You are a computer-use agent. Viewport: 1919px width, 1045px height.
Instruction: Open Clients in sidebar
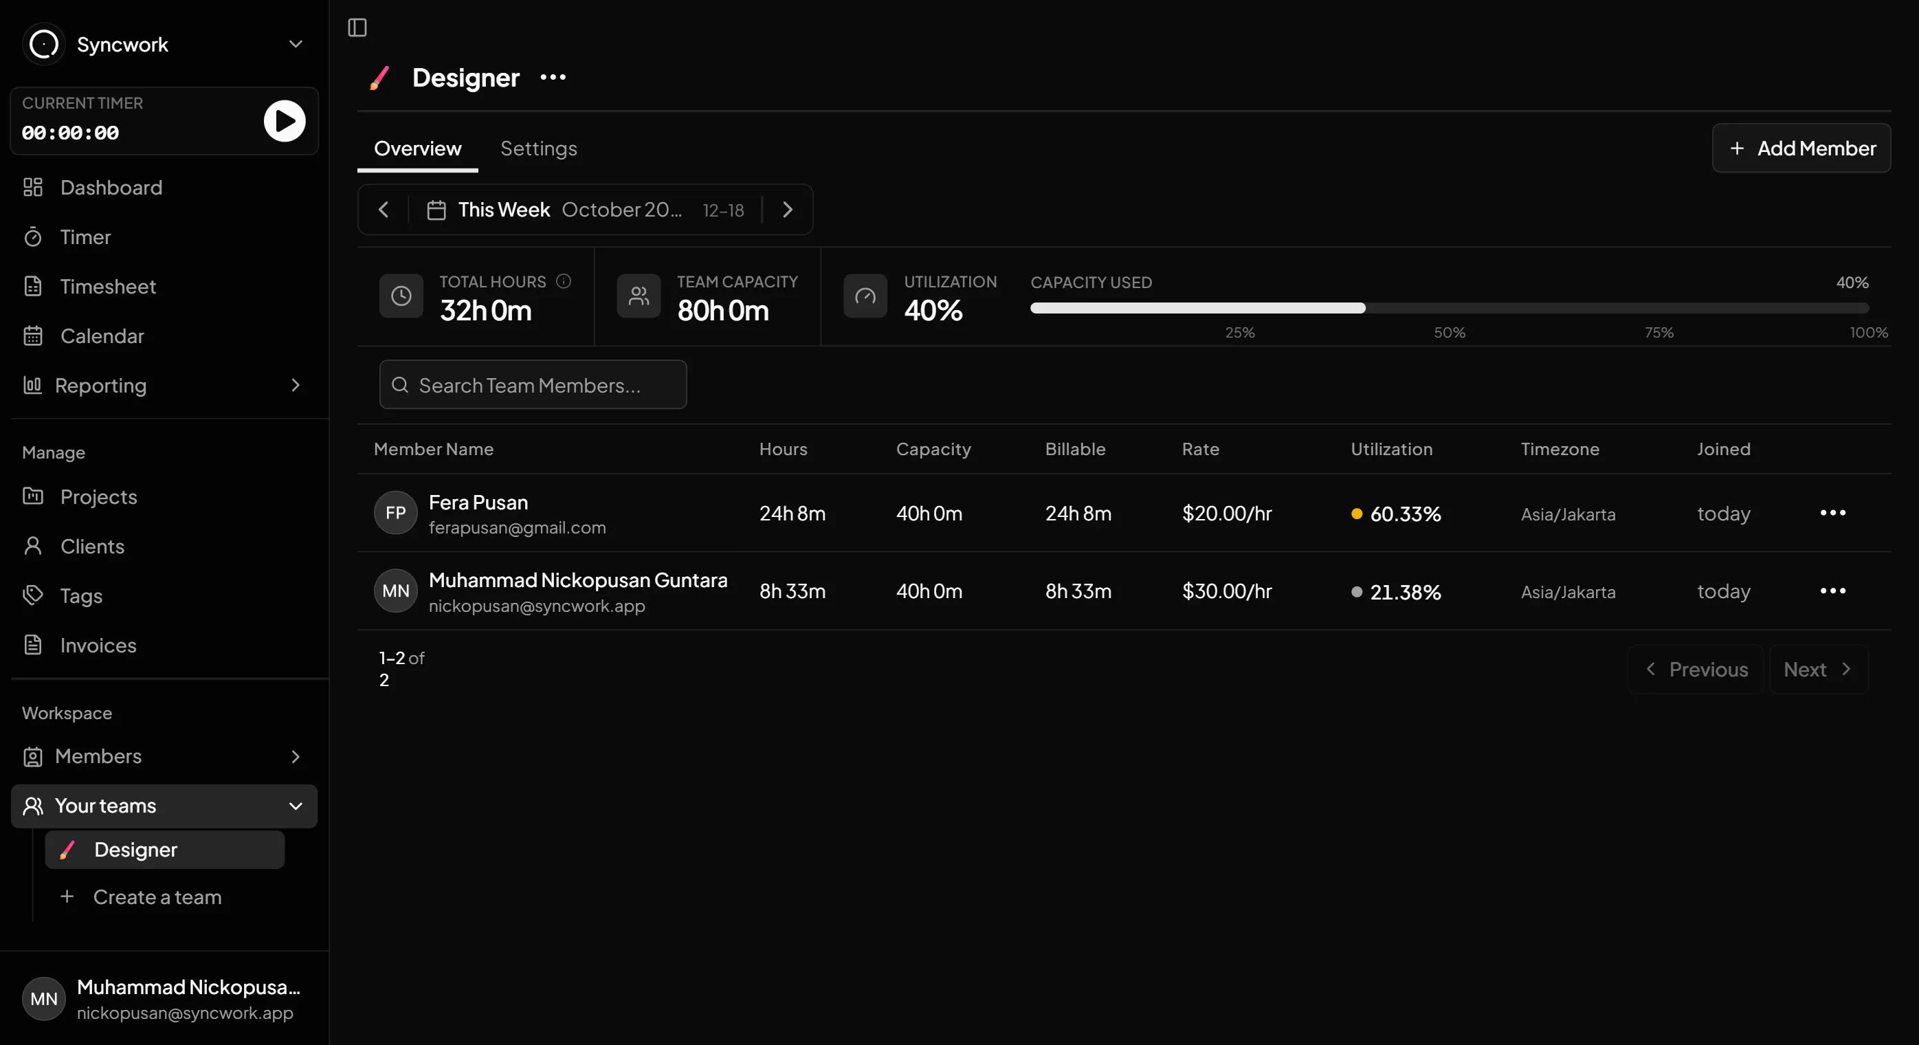click(x=165, y=547)
